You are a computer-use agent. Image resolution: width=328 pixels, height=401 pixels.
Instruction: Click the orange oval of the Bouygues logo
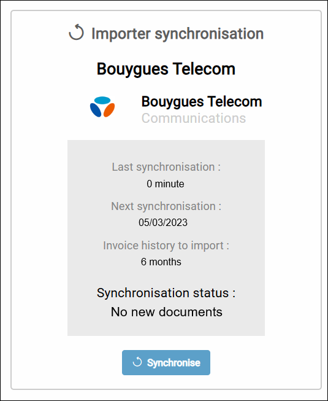click(x=109, y=110)
